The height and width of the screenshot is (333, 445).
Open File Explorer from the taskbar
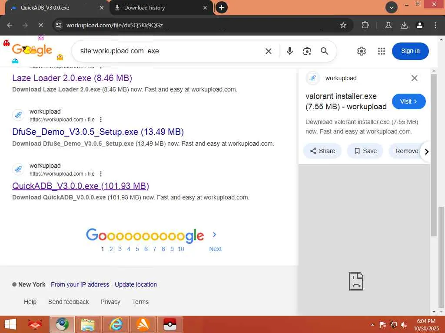88,324
